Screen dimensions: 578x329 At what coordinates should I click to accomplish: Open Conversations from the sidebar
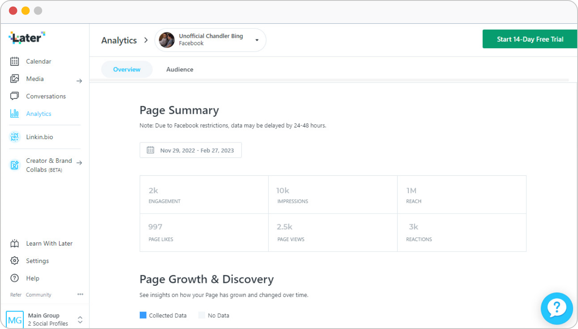point(46,96)
